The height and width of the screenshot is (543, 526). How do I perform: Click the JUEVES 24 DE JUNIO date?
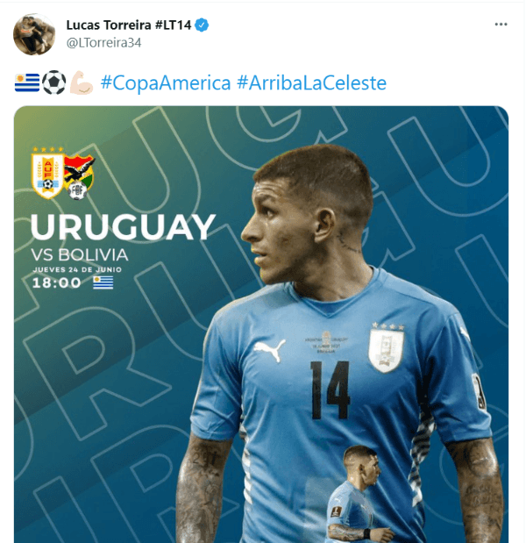[x=77, y=270]
